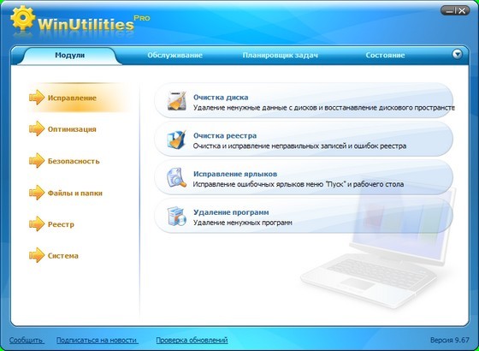Click description 'Удаление ненужных программ'
Viewport: 479px width, 351px height.
tap(243, 223)
